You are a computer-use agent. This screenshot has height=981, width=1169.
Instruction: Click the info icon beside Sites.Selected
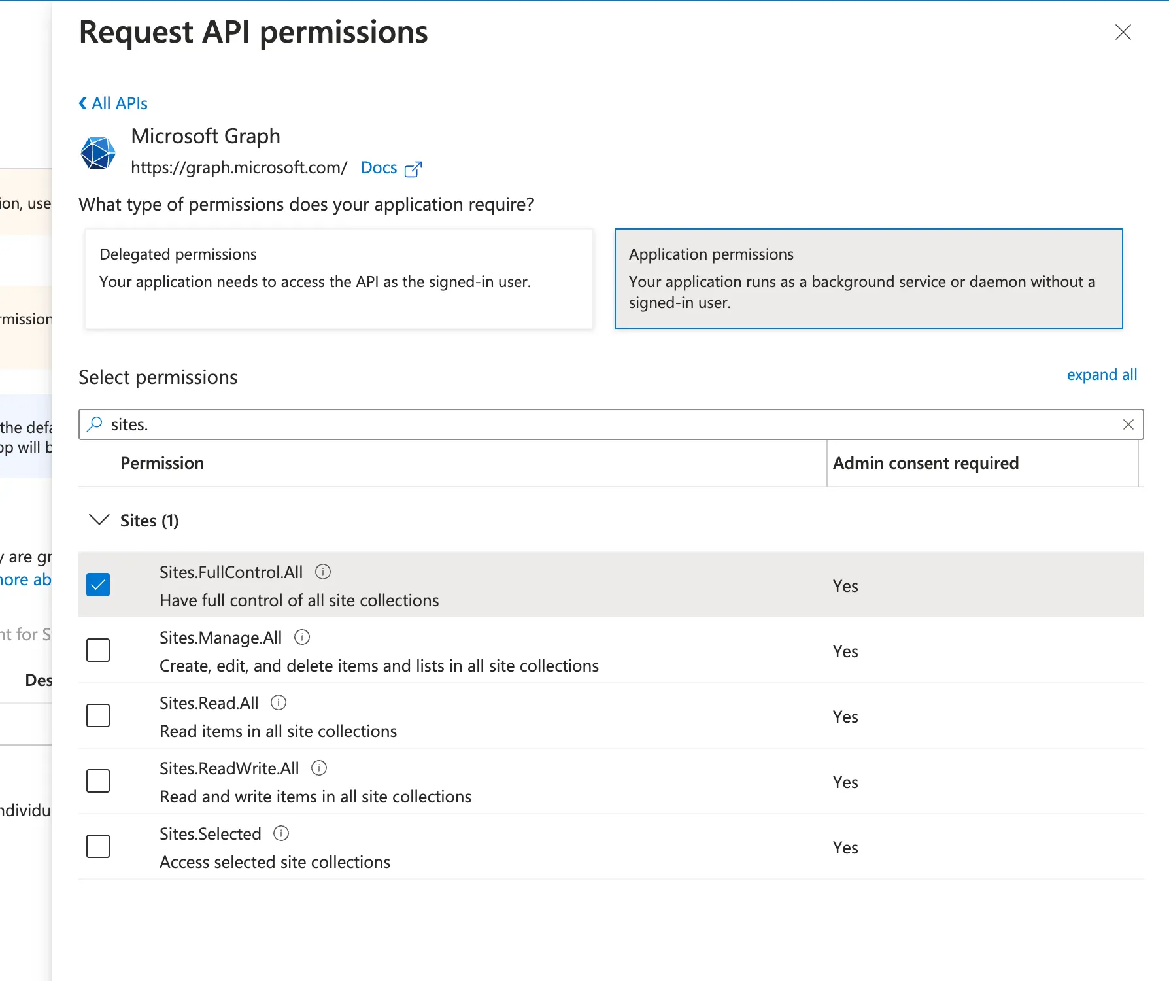(281, 834)
